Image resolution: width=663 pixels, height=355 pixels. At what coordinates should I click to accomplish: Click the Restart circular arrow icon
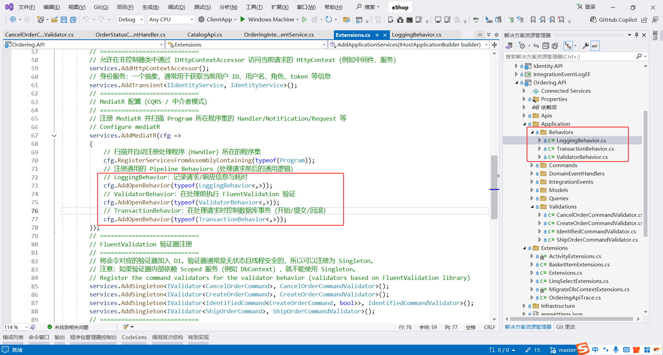329,20
